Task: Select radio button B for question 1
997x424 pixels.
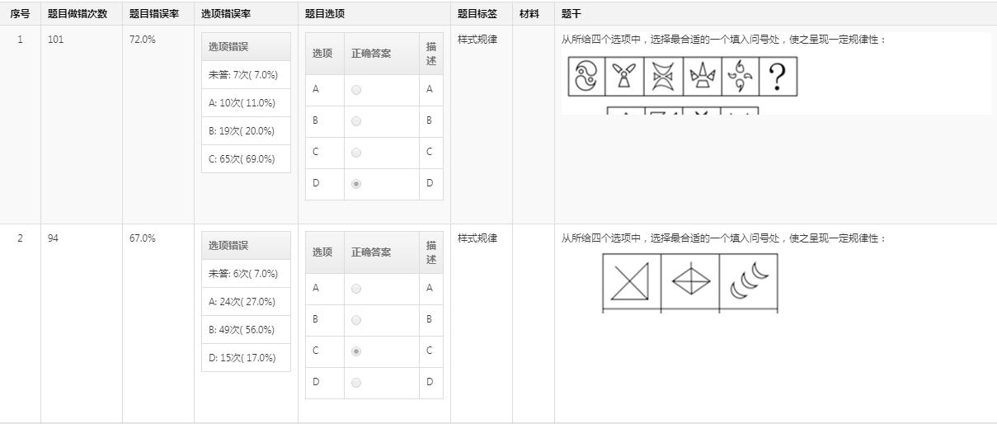Action: click(356, 121)
